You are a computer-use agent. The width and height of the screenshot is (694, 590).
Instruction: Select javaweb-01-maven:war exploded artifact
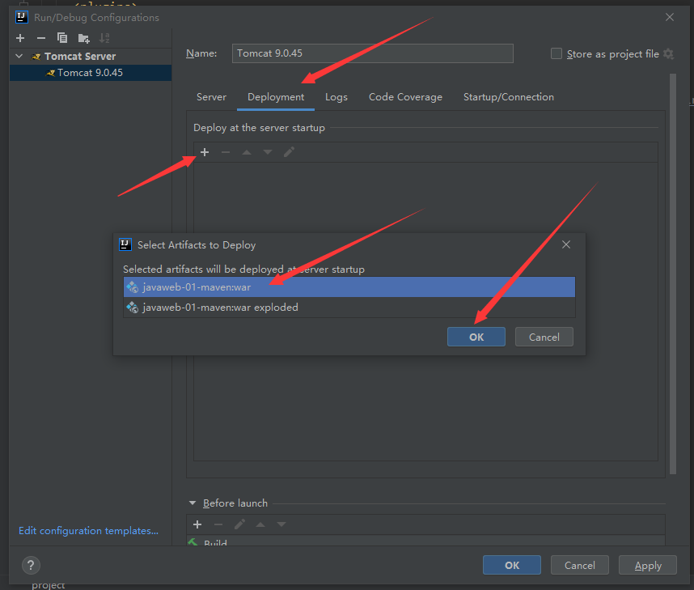[x=349, y=307]
